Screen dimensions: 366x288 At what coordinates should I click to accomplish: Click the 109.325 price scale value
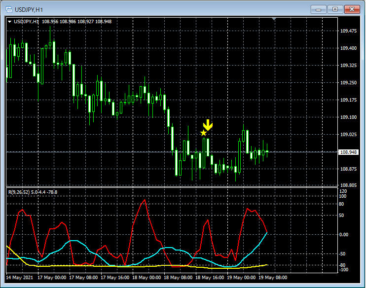click(349, 66)
